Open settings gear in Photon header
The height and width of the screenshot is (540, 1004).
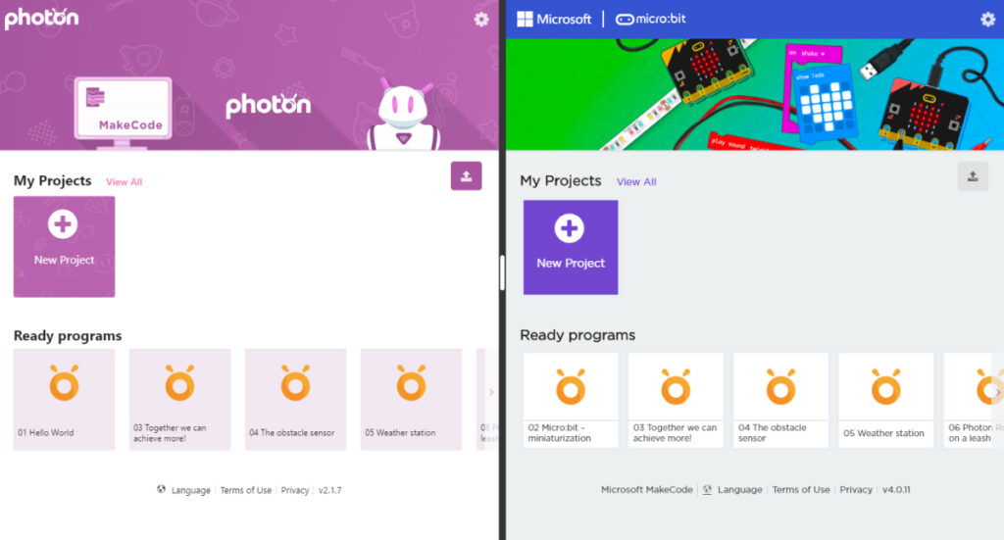[480, 20]
